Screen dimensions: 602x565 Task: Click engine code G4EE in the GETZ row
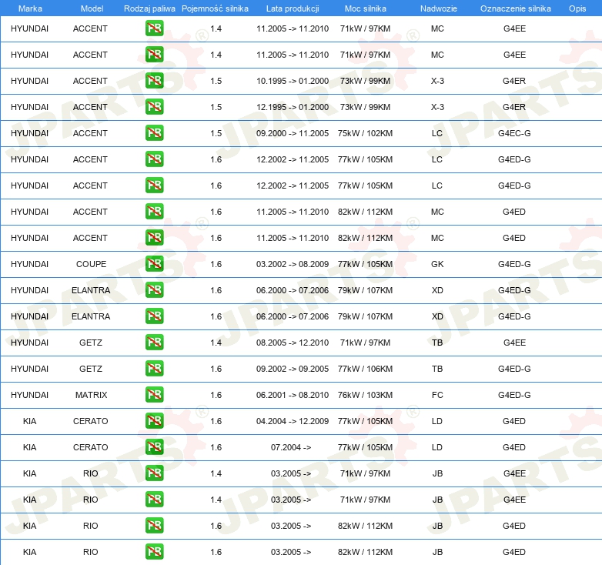514,343
